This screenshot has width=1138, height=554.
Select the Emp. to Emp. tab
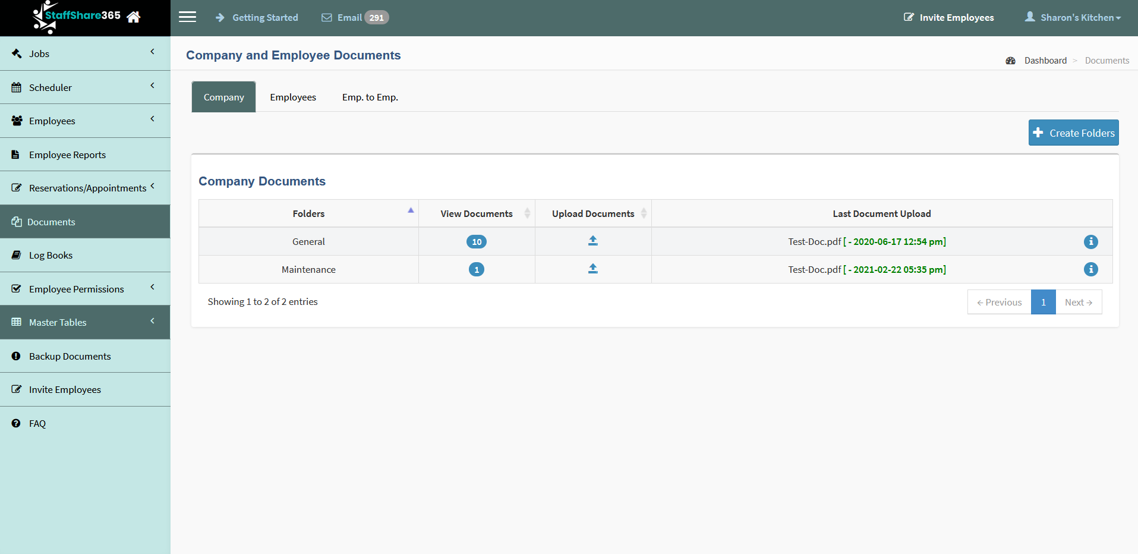[x=370, y=97]
